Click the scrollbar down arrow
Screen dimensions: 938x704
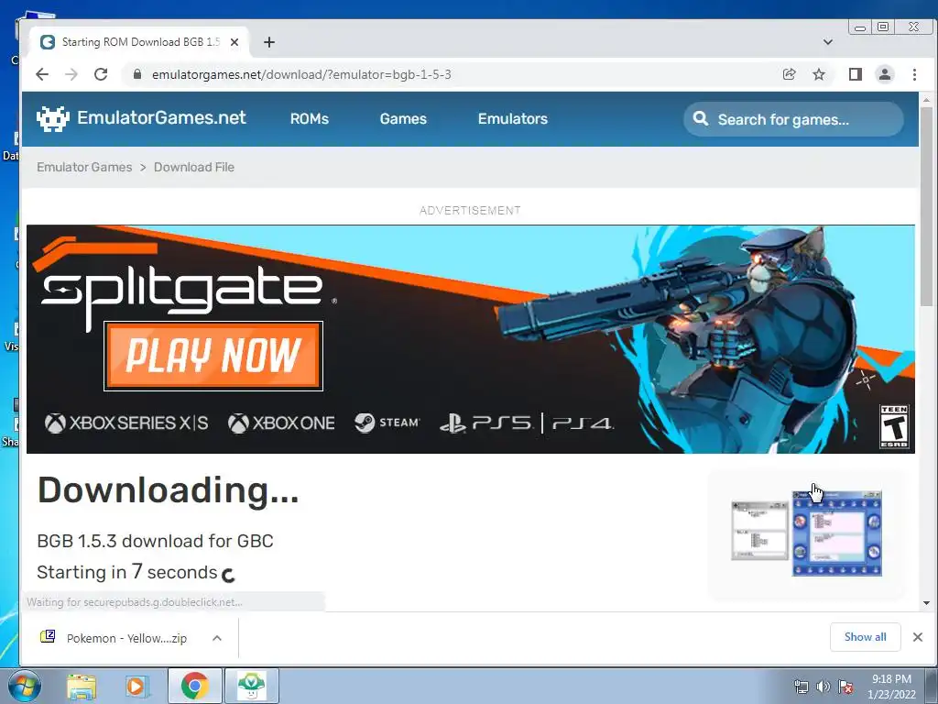pos(926,603)
